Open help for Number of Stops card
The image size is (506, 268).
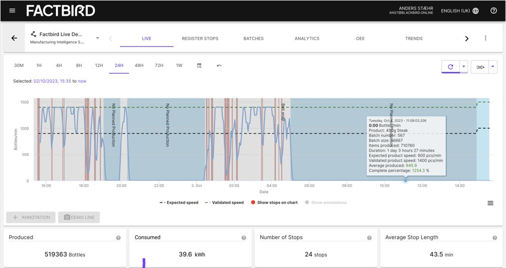click(x=369, y=237)
